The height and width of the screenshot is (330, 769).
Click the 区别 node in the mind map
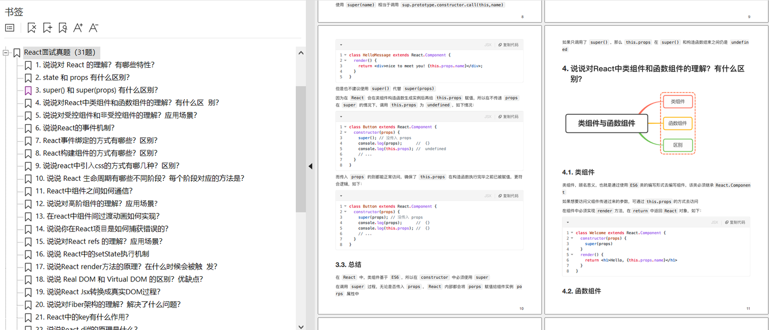pyautogui.click(x=678, y=145)
